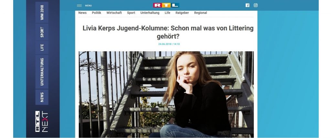Open the Wirtschaft section
Viewport: 331px width, 138px height.
[114, 13]
